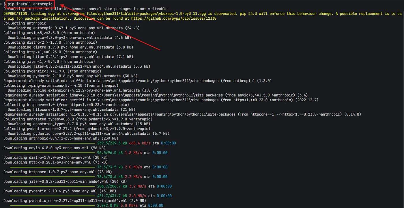Viewport: 404px width, 208px height.
Task: Click the '2.2 MB/s' download speed
Action: pos(133,177)
